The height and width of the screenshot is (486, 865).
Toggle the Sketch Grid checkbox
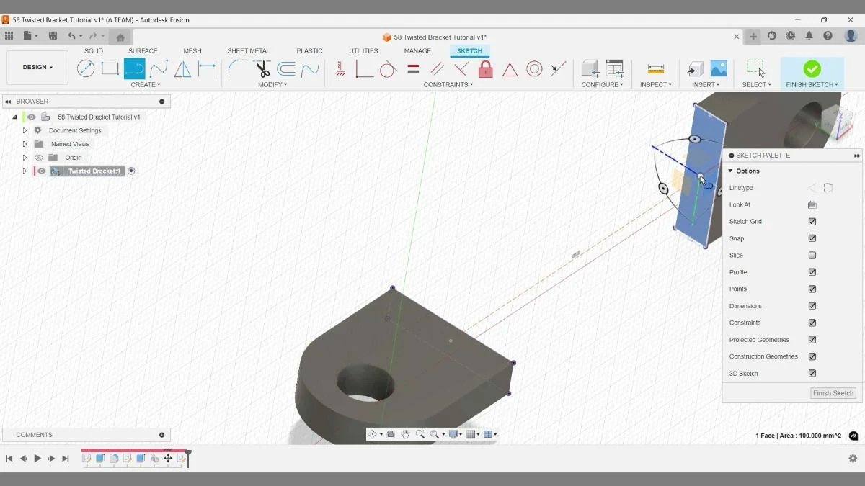tap(812, 221)
